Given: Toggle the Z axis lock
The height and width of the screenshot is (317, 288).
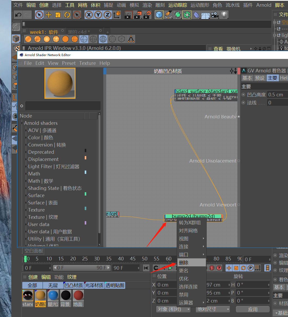Looking at the screenshot, I should point(107,15).
